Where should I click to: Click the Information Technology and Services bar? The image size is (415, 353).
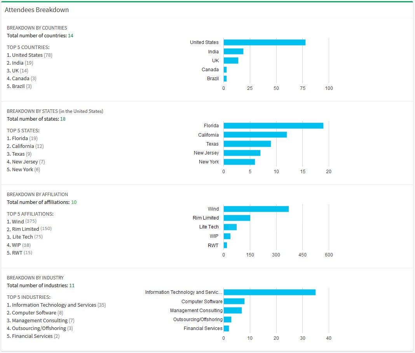[269, 292]
